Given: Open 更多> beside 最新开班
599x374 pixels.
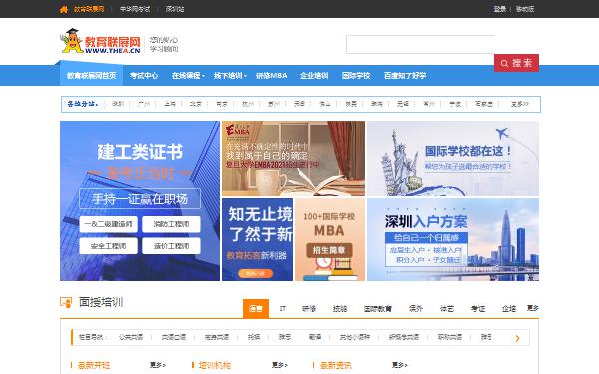Looking at the screenshot, I should (x=158, y=365).
